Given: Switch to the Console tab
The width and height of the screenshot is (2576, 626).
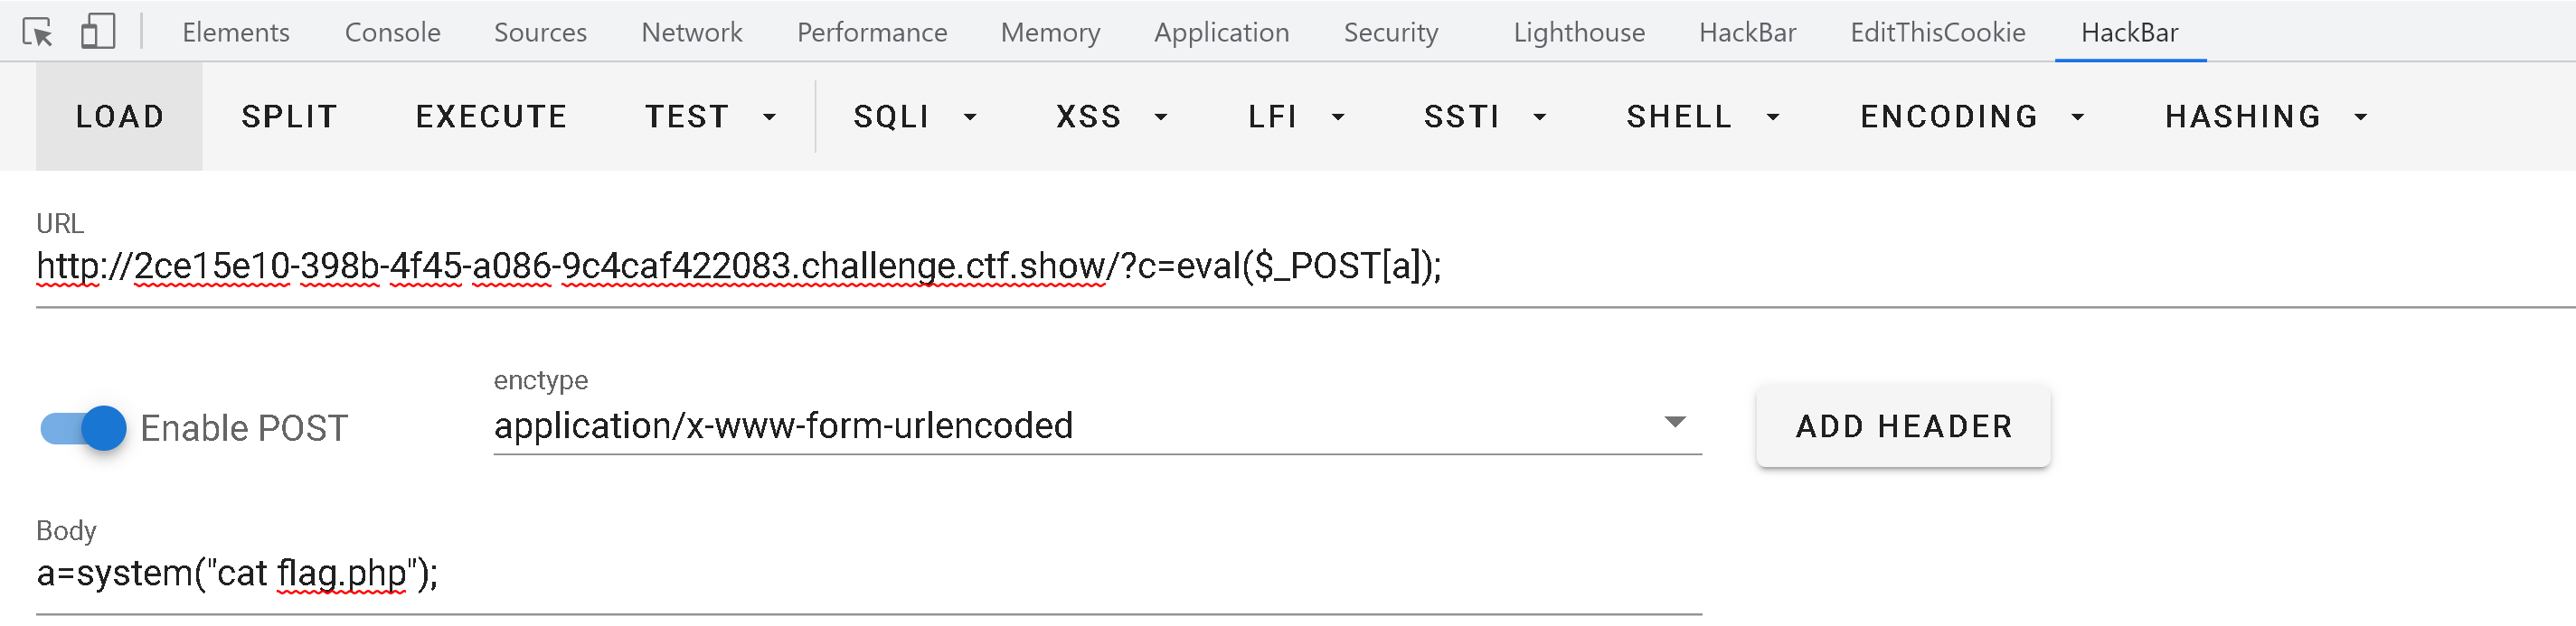Looking at the screenshot, I should click(392, 32).
